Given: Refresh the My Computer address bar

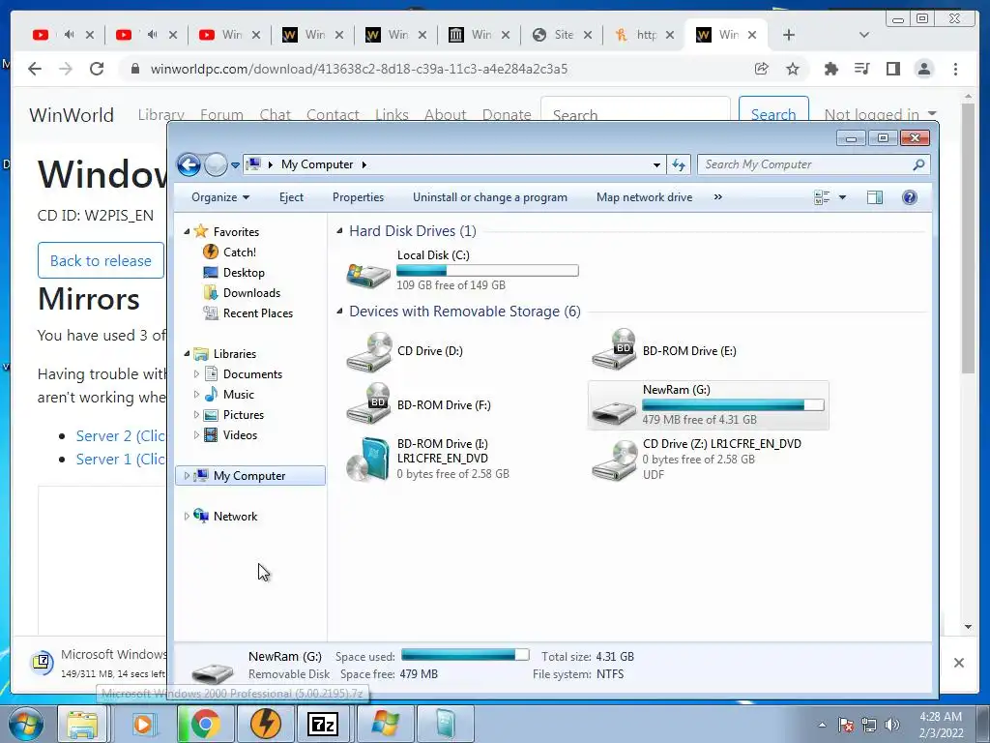Looking at the screenshot, I should pyautogui.click(x=679, y=164).
